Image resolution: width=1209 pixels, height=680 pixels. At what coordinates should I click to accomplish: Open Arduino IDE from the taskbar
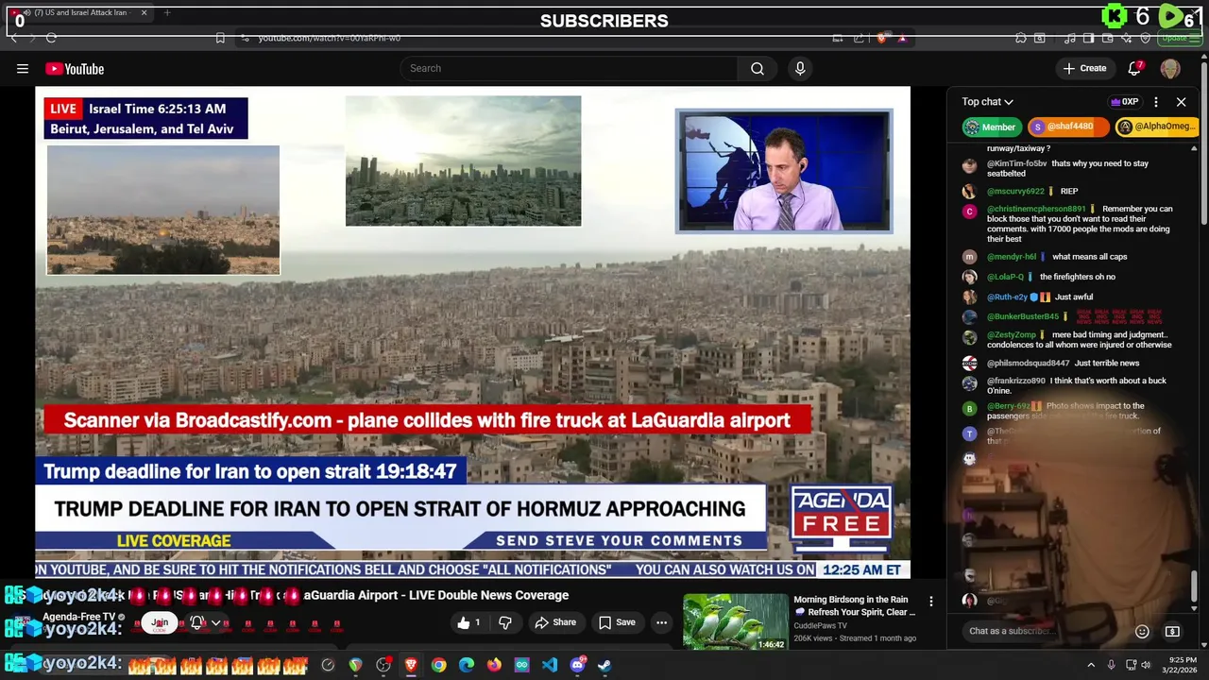tap(521, 665)
